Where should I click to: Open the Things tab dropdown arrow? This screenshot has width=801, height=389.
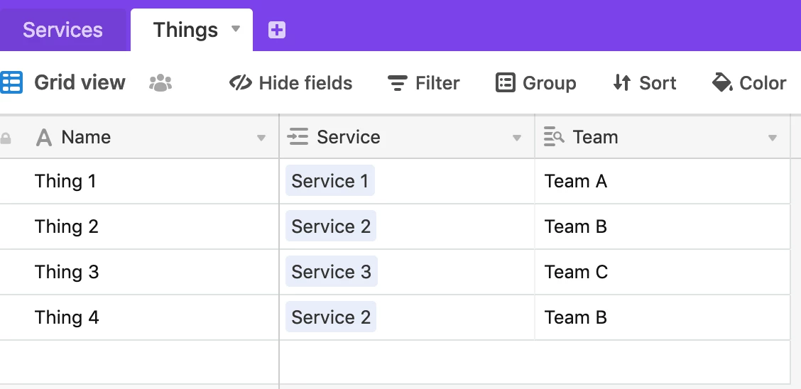[x=236, y=28]
